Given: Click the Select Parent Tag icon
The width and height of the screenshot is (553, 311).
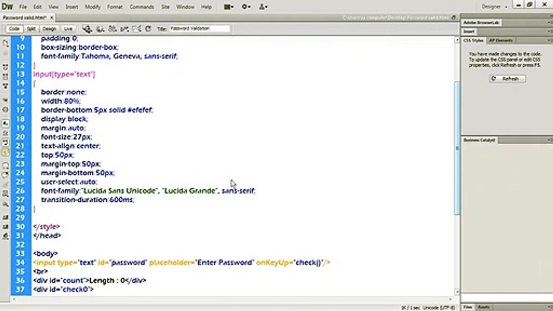Looking at the screenshot, I should pyautogui.click(x=6, y=100).
